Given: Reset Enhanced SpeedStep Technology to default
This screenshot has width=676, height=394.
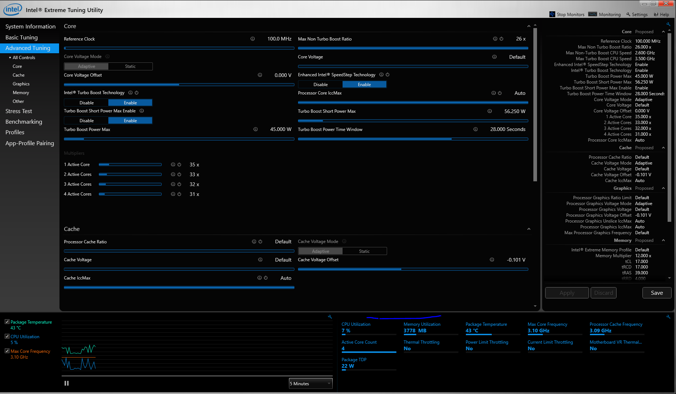Looking at the screenshot, I should [x=387, y=75].
